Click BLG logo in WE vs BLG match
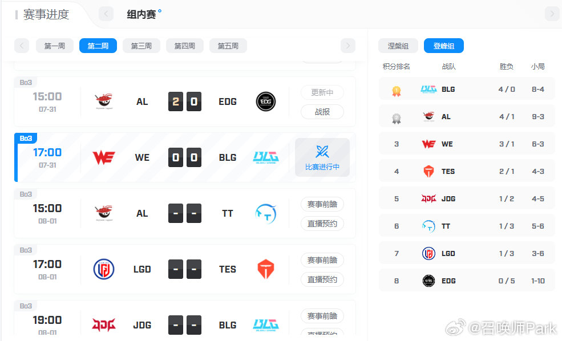The height and width of the screenshot is (341, 562). (265, 157)
